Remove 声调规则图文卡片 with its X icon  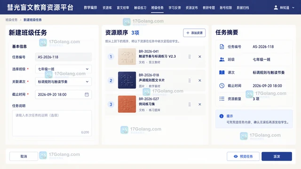(199, 80)
